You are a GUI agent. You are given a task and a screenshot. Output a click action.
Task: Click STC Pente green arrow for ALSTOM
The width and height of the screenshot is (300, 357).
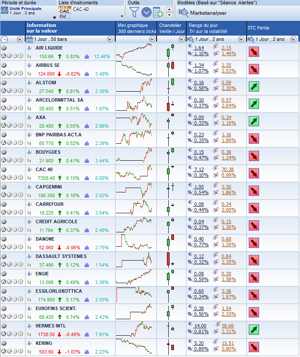click(x=254, y=86)
